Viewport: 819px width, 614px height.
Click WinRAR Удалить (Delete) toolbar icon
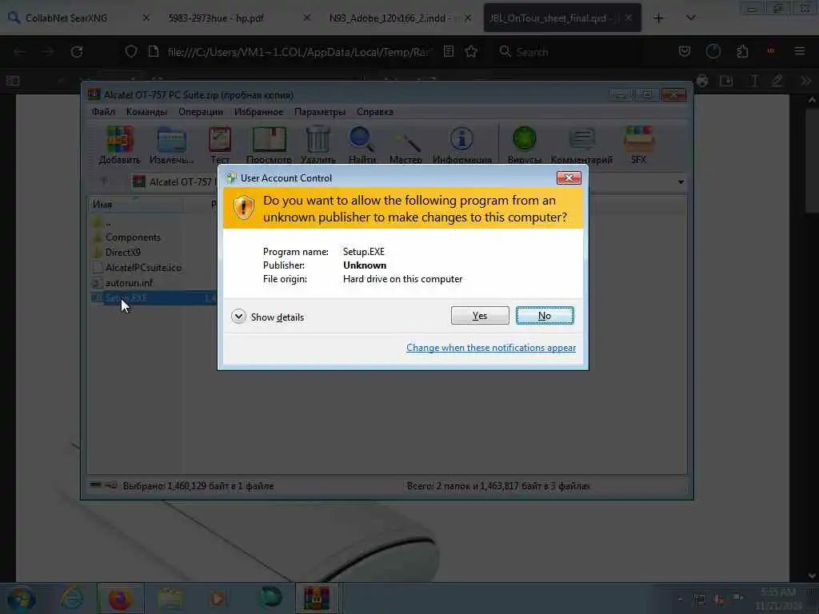tap(318, 146)
